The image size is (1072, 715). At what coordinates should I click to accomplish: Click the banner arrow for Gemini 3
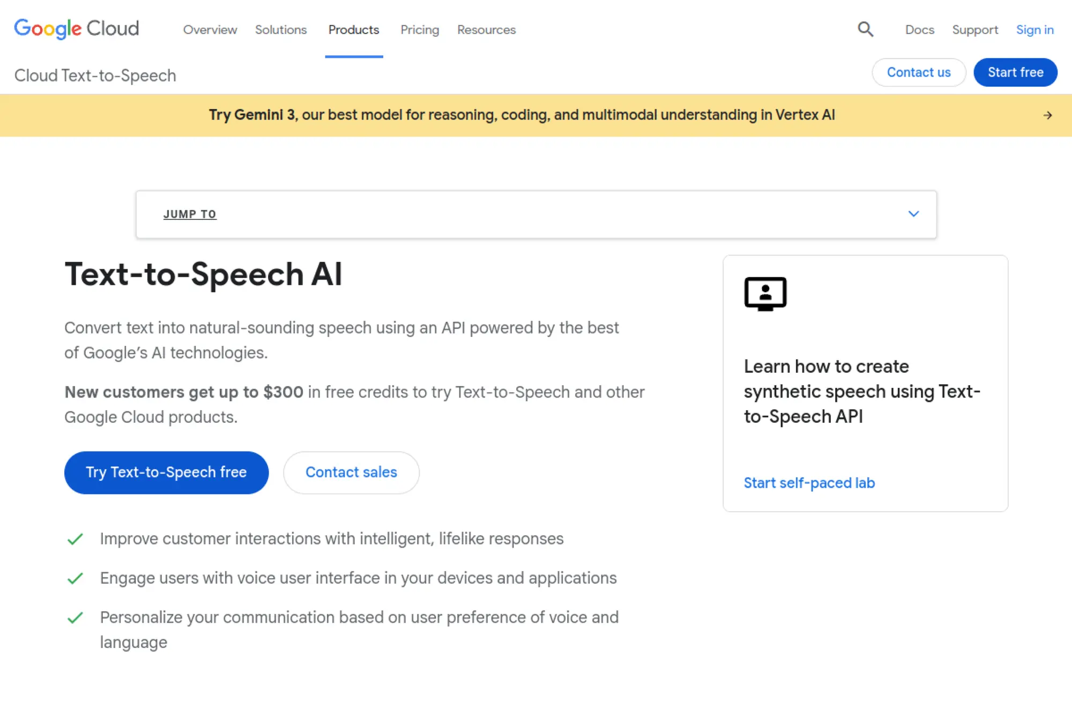[1048, 115]
